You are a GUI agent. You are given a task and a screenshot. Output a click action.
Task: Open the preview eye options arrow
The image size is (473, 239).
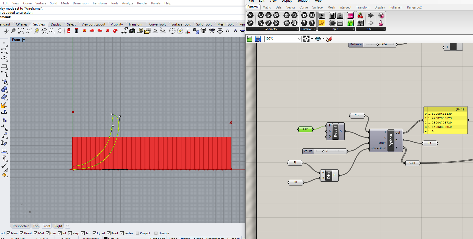(x=323, y=39)
